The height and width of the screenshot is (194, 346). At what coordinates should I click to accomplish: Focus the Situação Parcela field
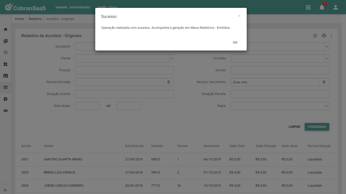280,94
